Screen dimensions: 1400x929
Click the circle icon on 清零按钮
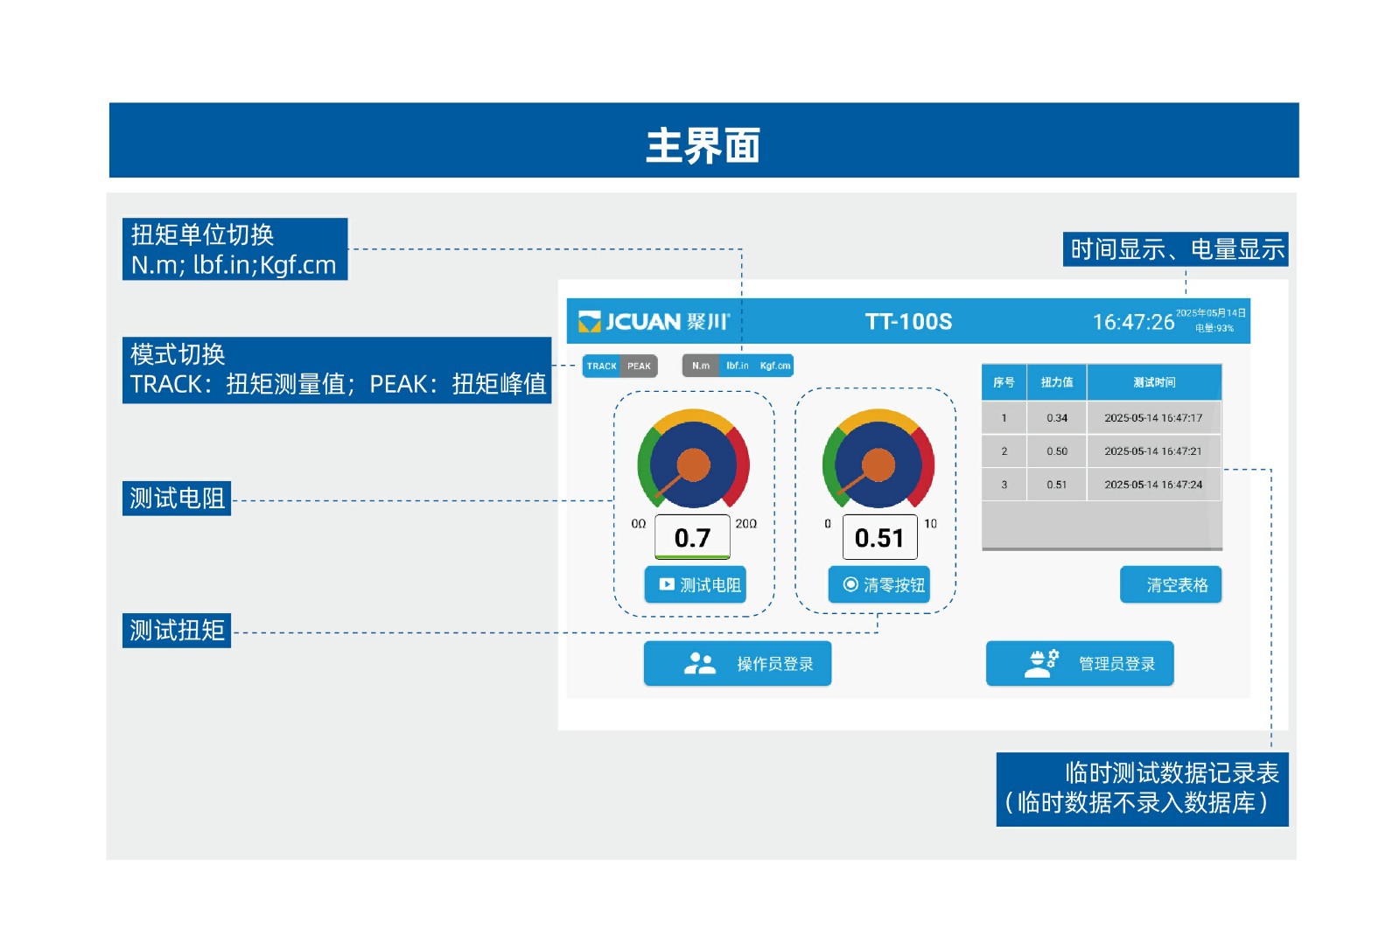tap(850, 584)
